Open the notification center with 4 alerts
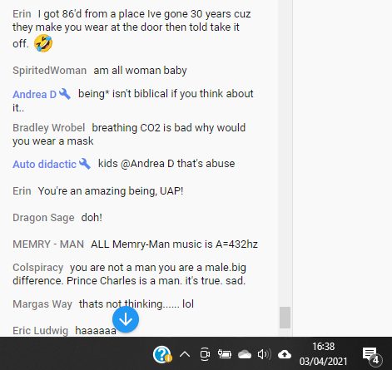This screenshot has height=370, width=392. (372, 356)
